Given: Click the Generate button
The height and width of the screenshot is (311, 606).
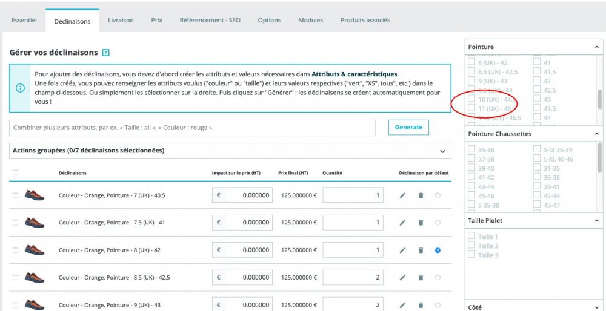Looking at the screenshot, I should 408,127.
